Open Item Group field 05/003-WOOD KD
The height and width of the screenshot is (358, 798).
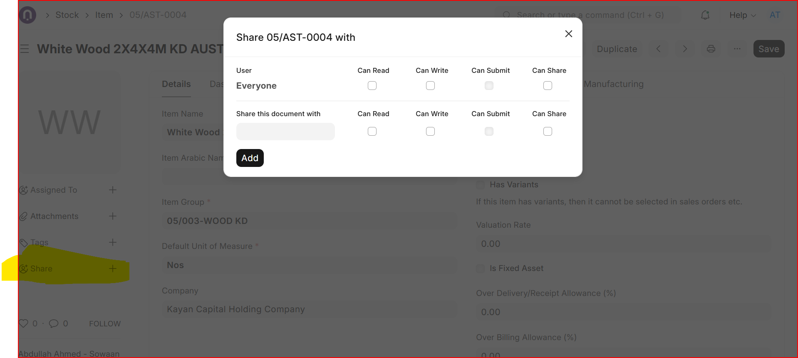[x=309, y=221]
